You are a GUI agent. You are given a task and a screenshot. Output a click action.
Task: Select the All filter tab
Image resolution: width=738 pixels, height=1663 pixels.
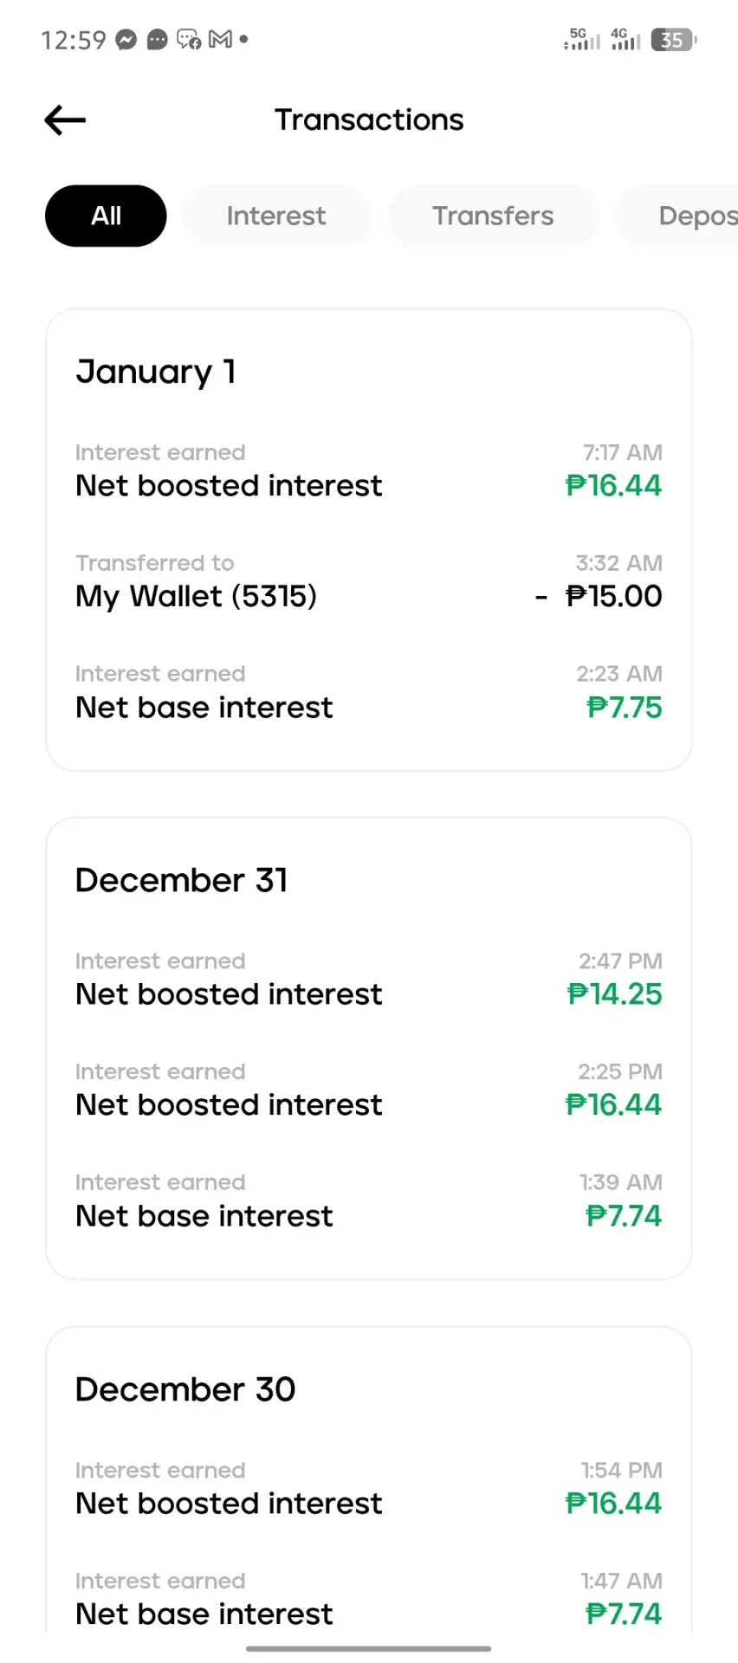106,216
